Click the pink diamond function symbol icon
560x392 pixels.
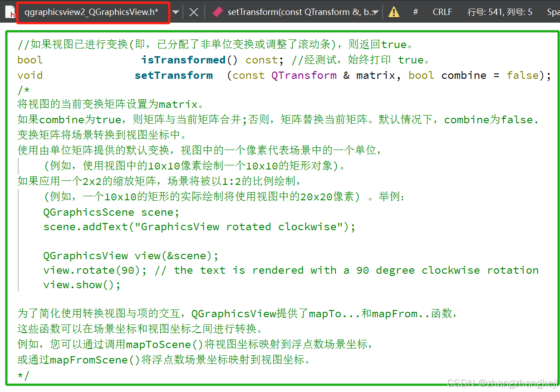218,12
